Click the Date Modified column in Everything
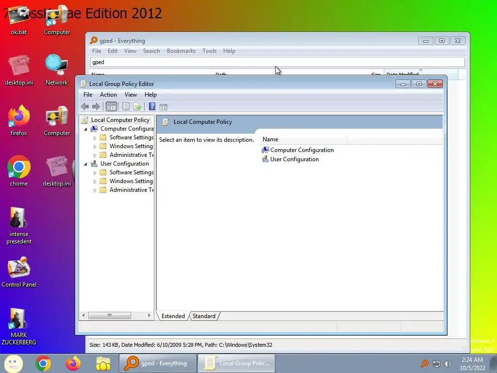 [x=421, y=74]
